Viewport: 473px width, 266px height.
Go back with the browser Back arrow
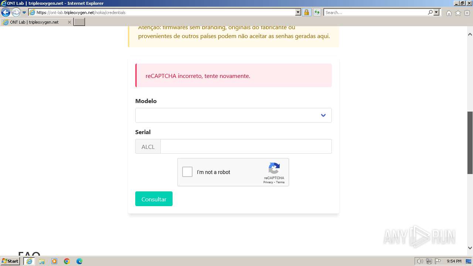pos(6,12)
